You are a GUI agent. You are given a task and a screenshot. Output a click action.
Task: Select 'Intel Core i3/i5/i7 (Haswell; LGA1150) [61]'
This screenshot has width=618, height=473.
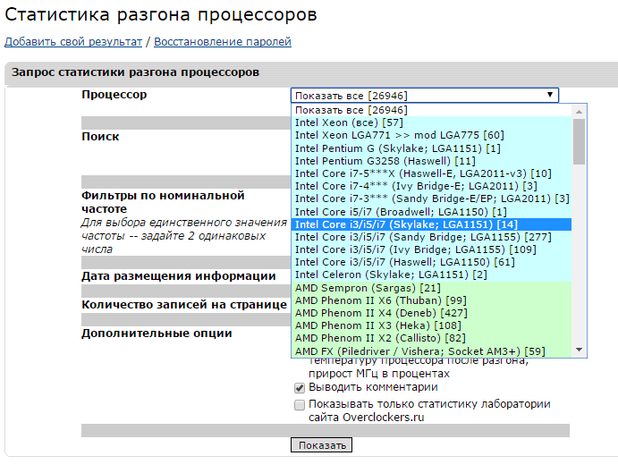431,262
